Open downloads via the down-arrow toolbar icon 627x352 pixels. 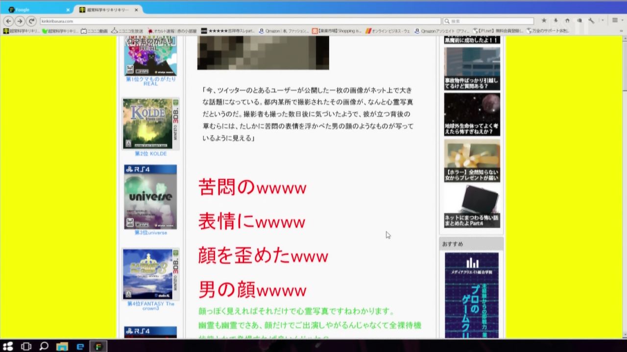coord(555,21)
